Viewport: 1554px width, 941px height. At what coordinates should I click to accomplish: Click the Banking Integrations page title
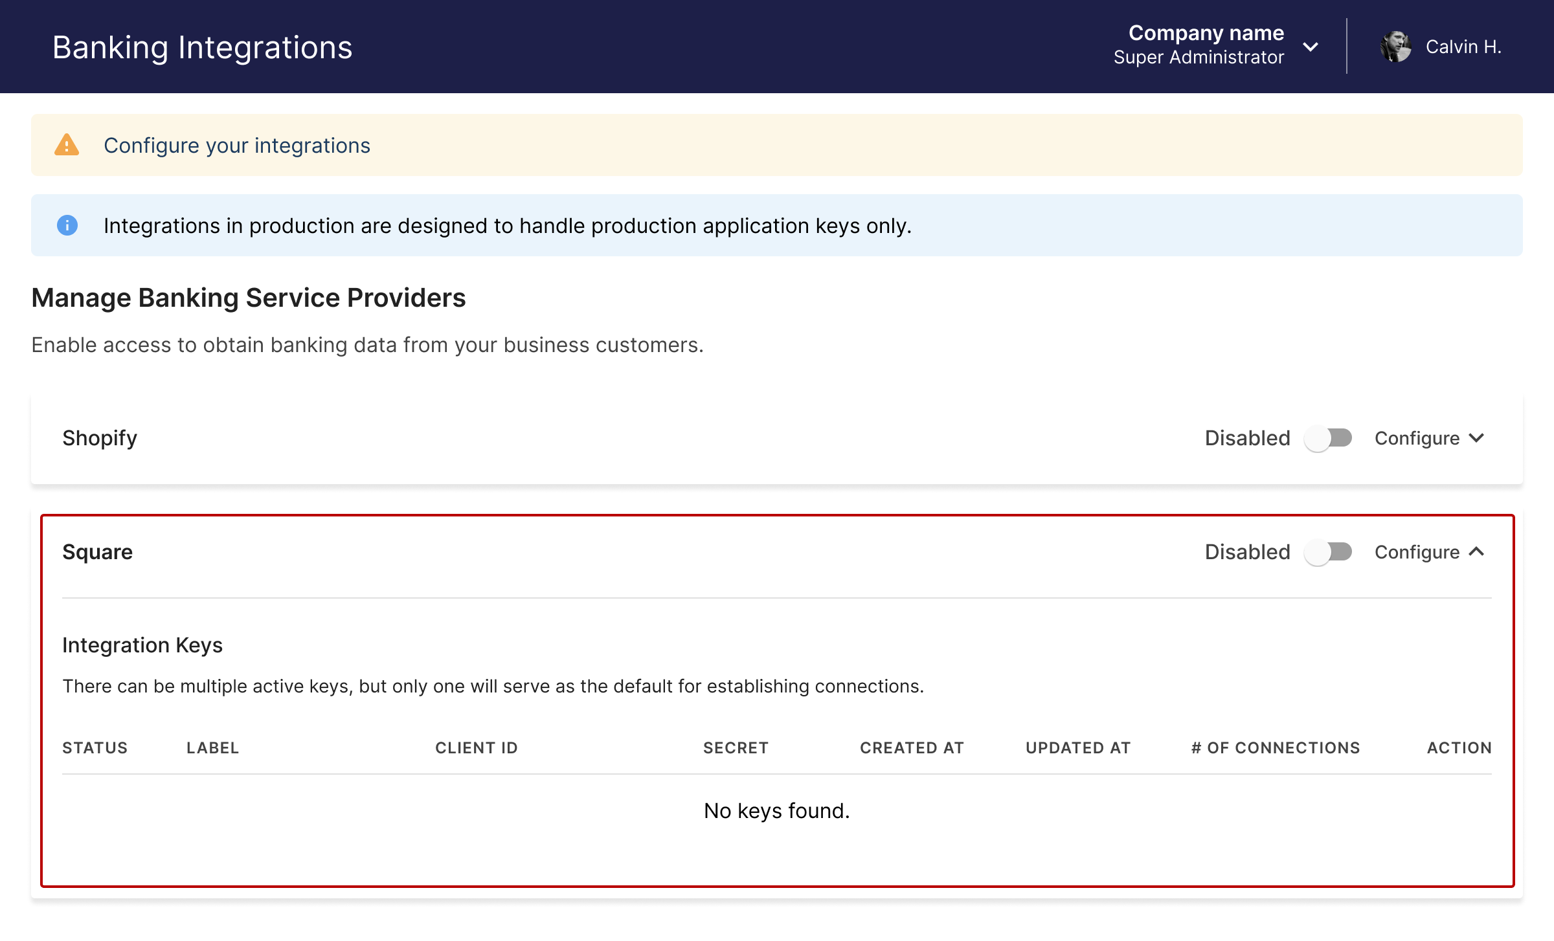(203, 47)
